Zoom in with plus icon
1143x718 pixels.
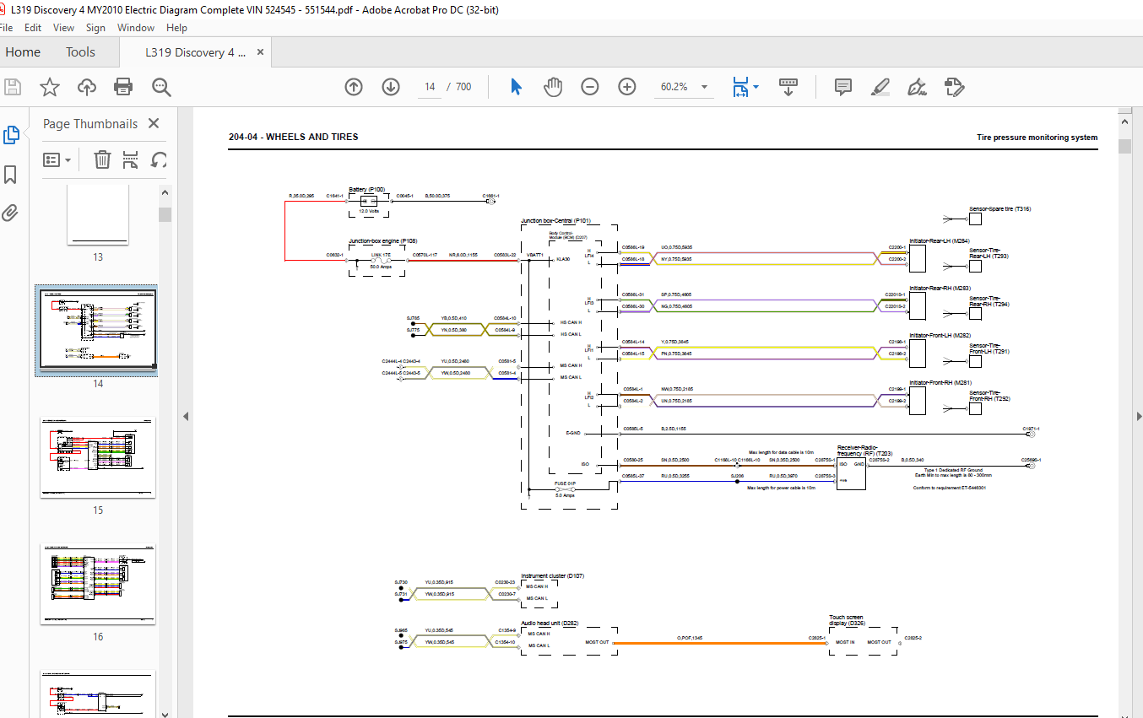[627, 87]
